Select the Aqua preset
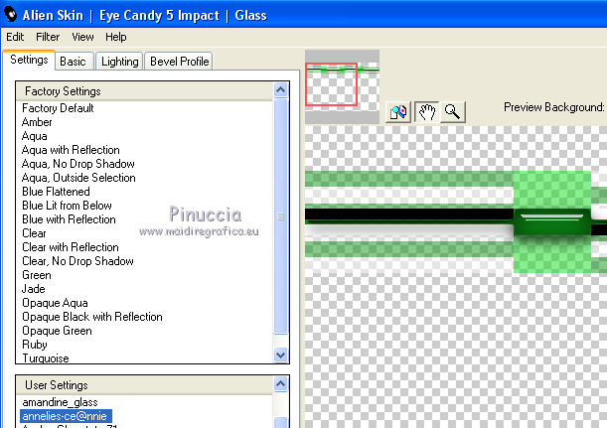Screen dimensions: 607x428 (35, 136)
